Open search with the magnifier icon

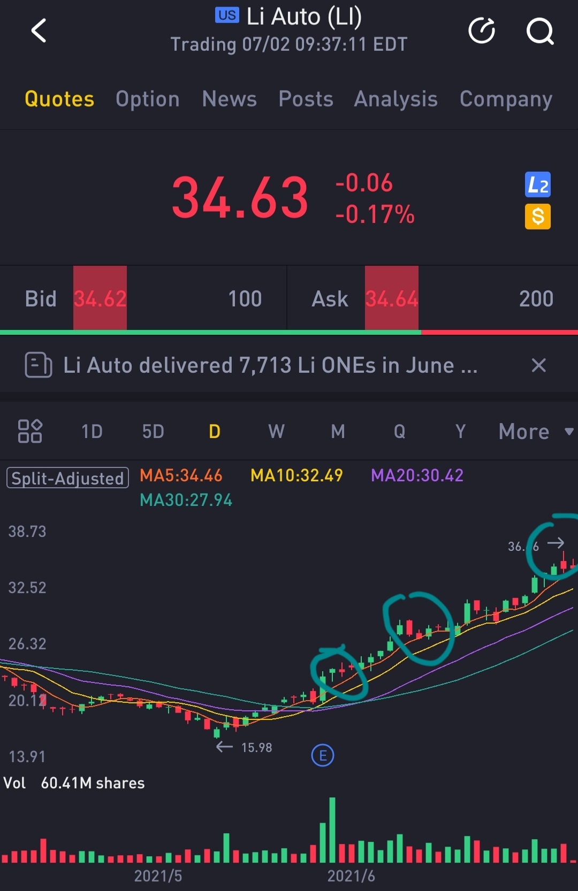click(540, 31)
